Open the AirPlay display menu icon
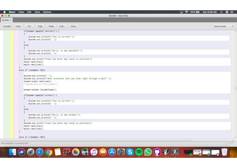Screen dimensions: 237x168 [x=181, y=12]
